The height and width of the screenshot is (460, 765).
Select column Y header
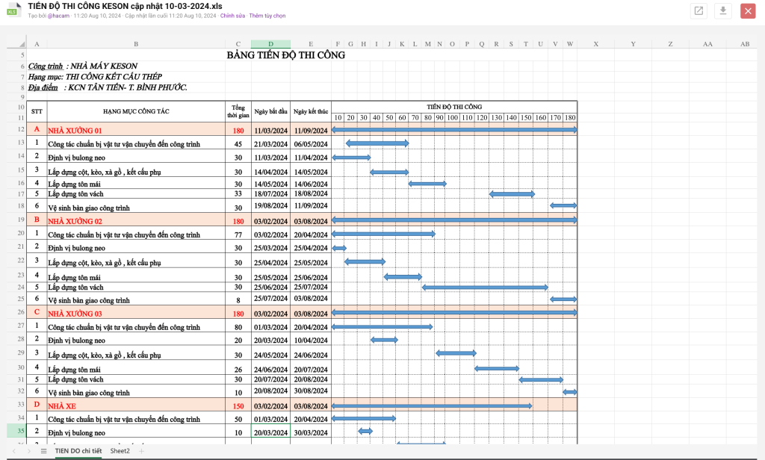[x=634, y=44]
